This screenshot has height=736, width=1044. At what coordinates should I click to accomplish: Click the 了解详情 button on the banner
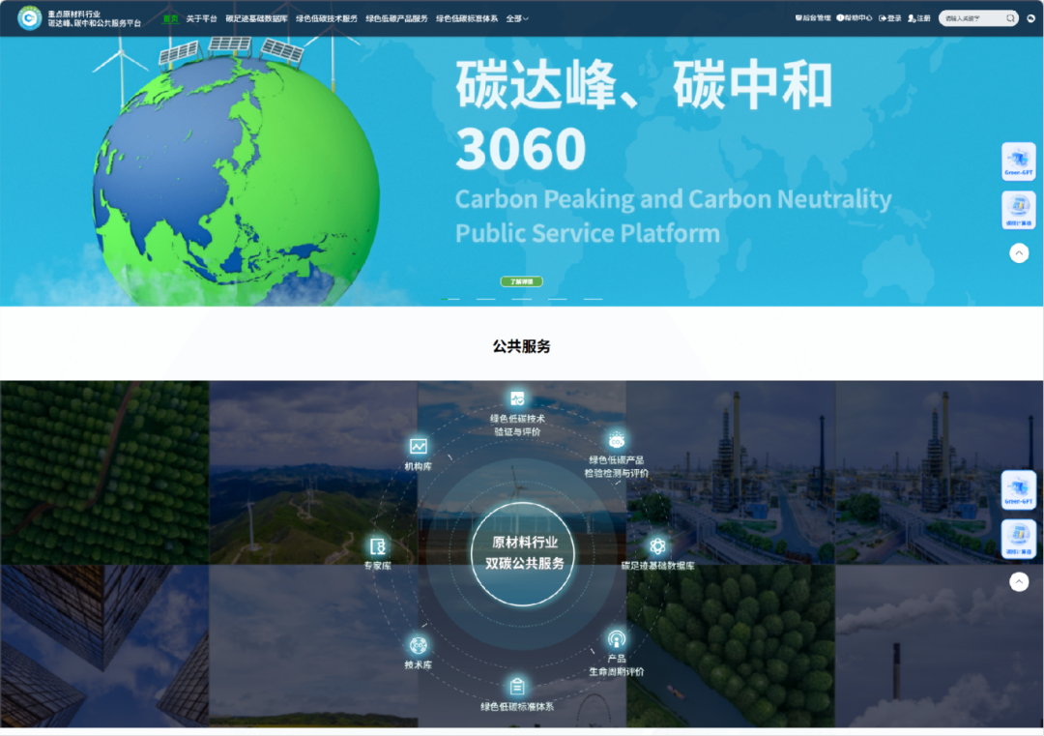click(x=521, y=281)
